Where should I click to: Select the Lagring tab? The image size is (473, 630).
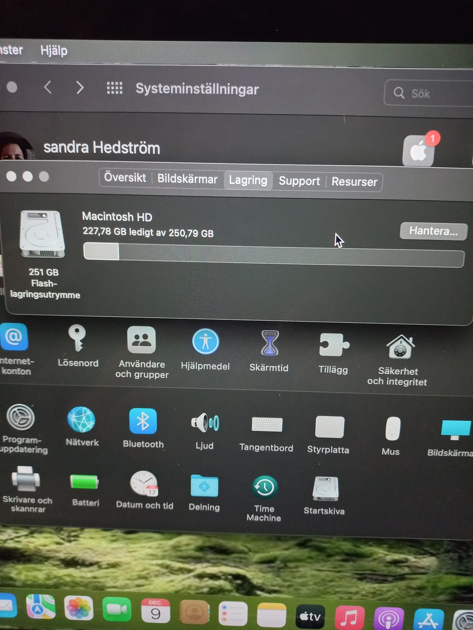(x=248, y=180)
